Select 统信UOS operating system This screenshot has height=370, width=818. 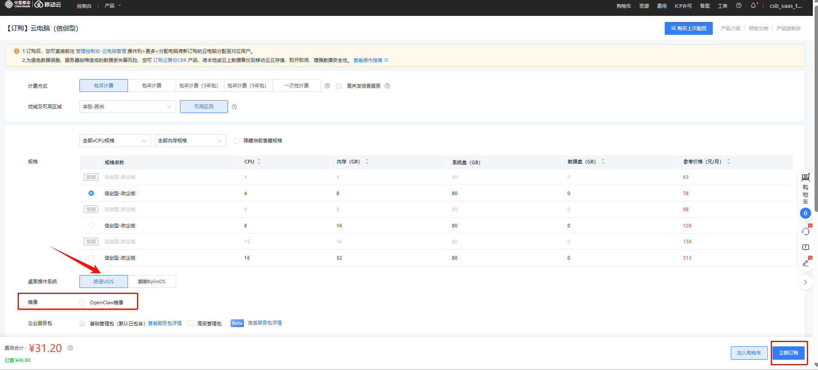(x=103, y=281)
